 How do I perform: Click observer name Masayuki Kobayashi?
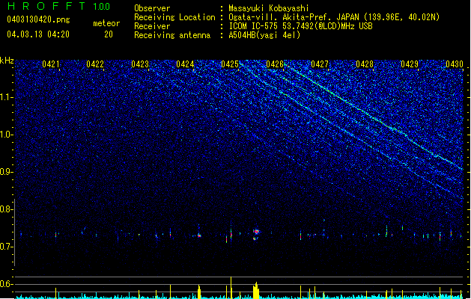click(269, 8)
